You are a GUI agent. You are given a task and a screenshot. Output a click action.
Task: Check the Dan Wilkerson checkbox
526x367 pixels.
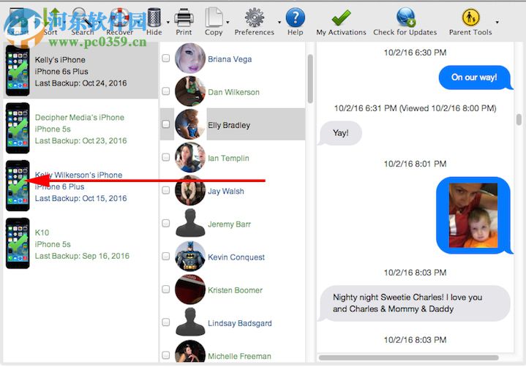pos(166,91)
